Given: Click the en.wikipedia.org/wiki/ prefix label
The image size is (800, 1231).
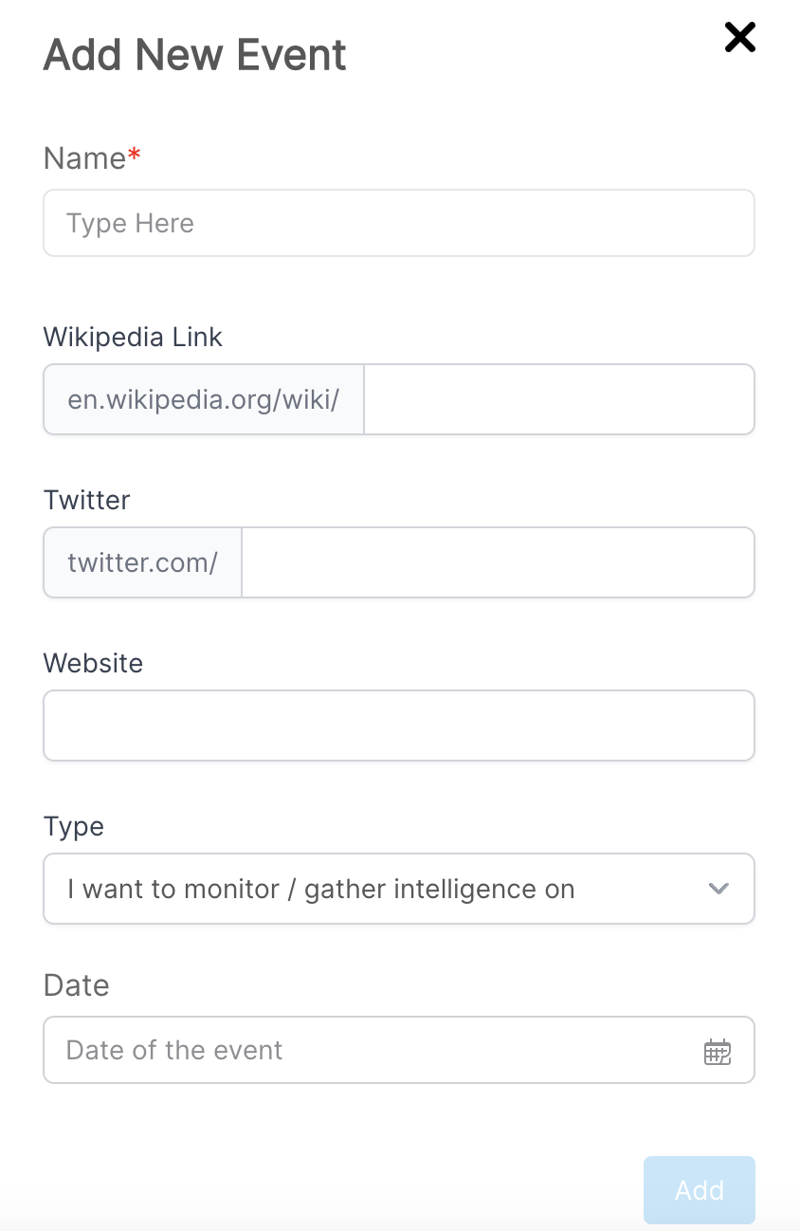Looking at the screenshot, I should (x=203, y=399).
